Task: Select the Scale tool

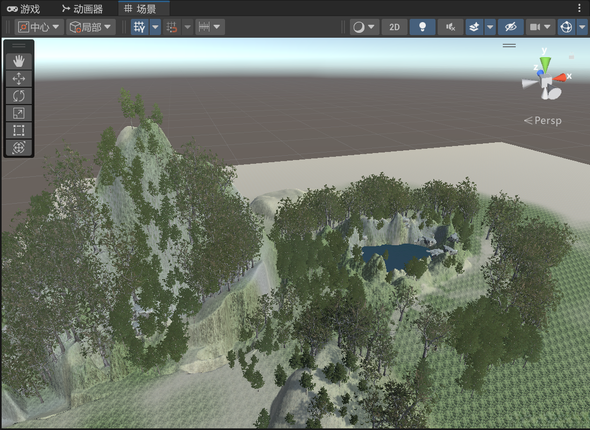Action: (x=19, y=113)
